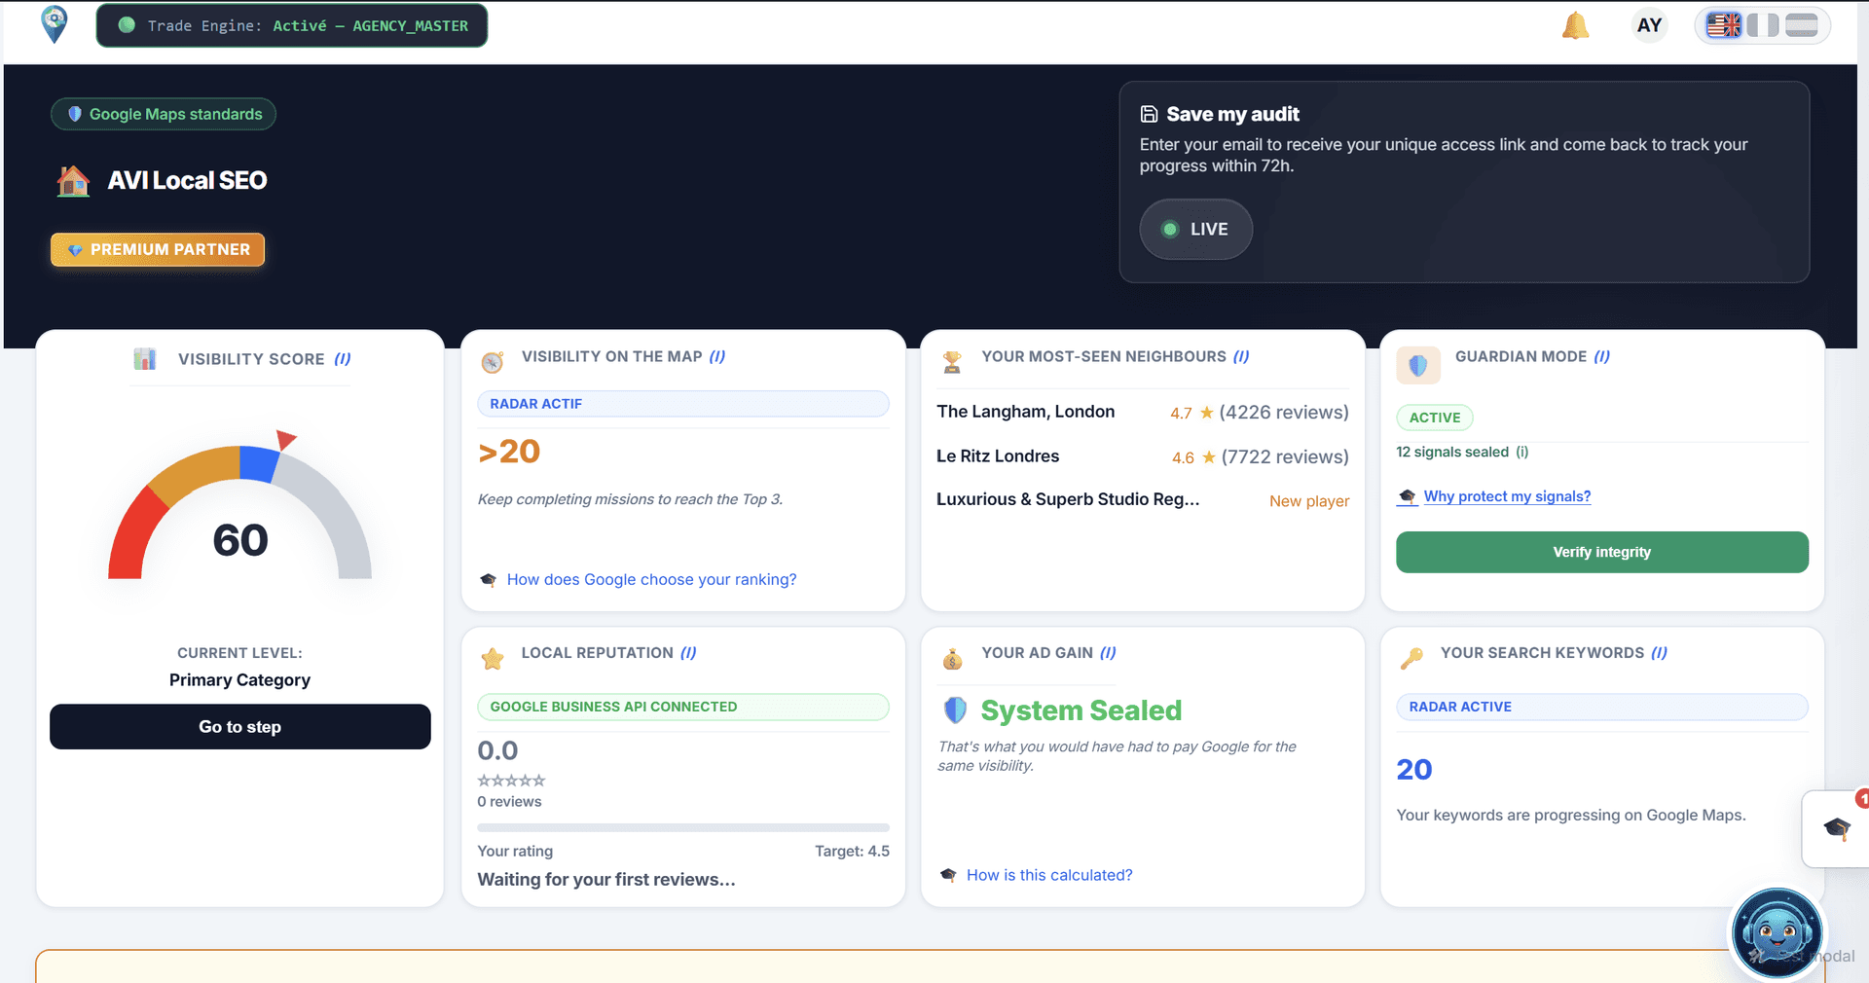Click the Go to step button
1869x983 pixels.
click(239, 727)
